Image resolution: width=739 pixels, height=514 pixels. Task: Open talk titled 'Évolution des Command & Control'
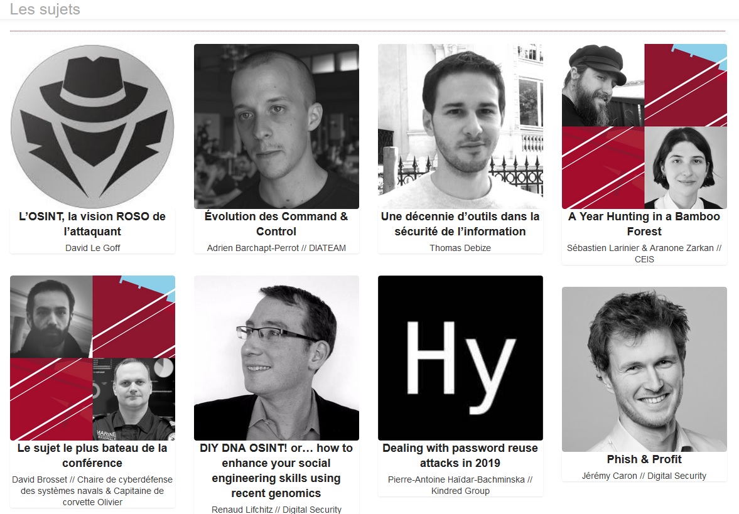[276, 224]
